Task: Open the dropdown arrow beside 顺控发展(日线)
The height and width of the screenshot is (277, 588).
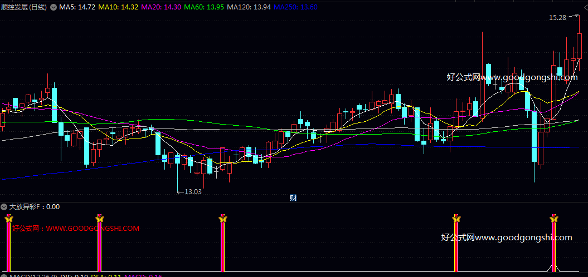Action: point(54,7)
